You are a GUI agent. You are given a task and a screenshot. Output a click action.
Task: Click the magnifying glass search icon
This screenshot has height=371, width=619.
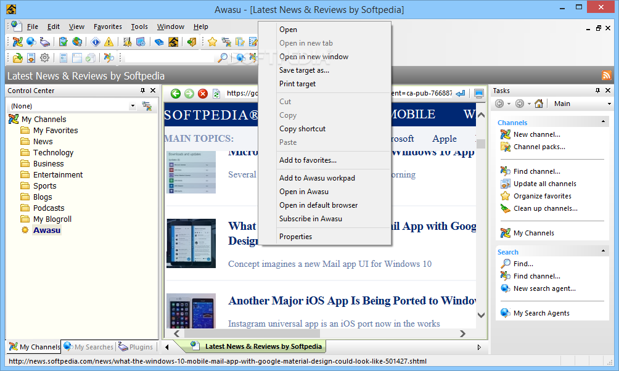pyautogui.click(x=223, y=58)
